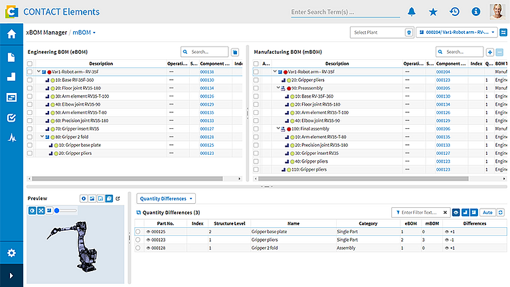Select radio for part 000123
The height and width of the screenshot is (287, 510).
[138, 240]
